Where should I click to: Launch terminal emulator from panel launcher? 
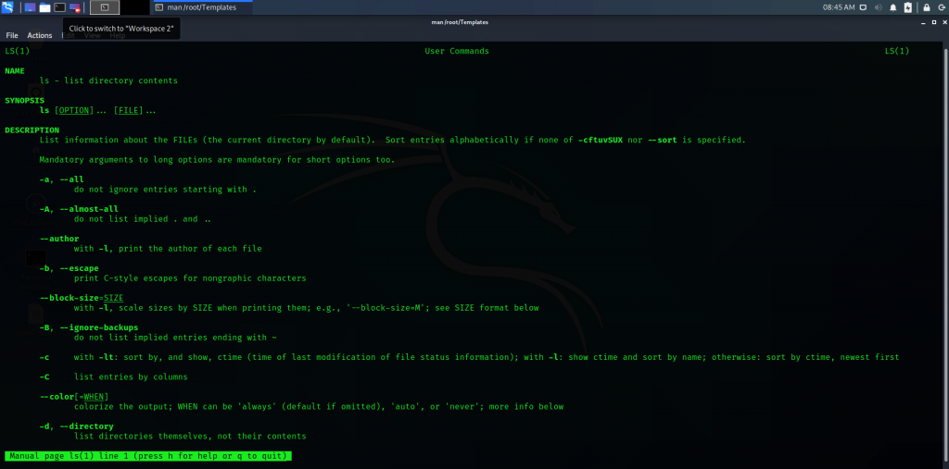coord(57,7)
